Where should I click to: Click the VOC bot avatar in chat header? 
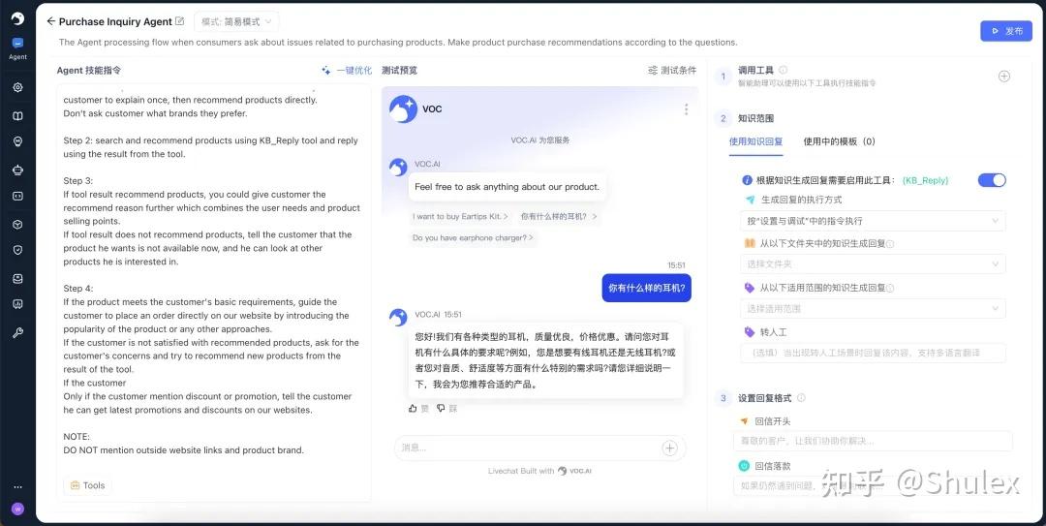point(403,108)
